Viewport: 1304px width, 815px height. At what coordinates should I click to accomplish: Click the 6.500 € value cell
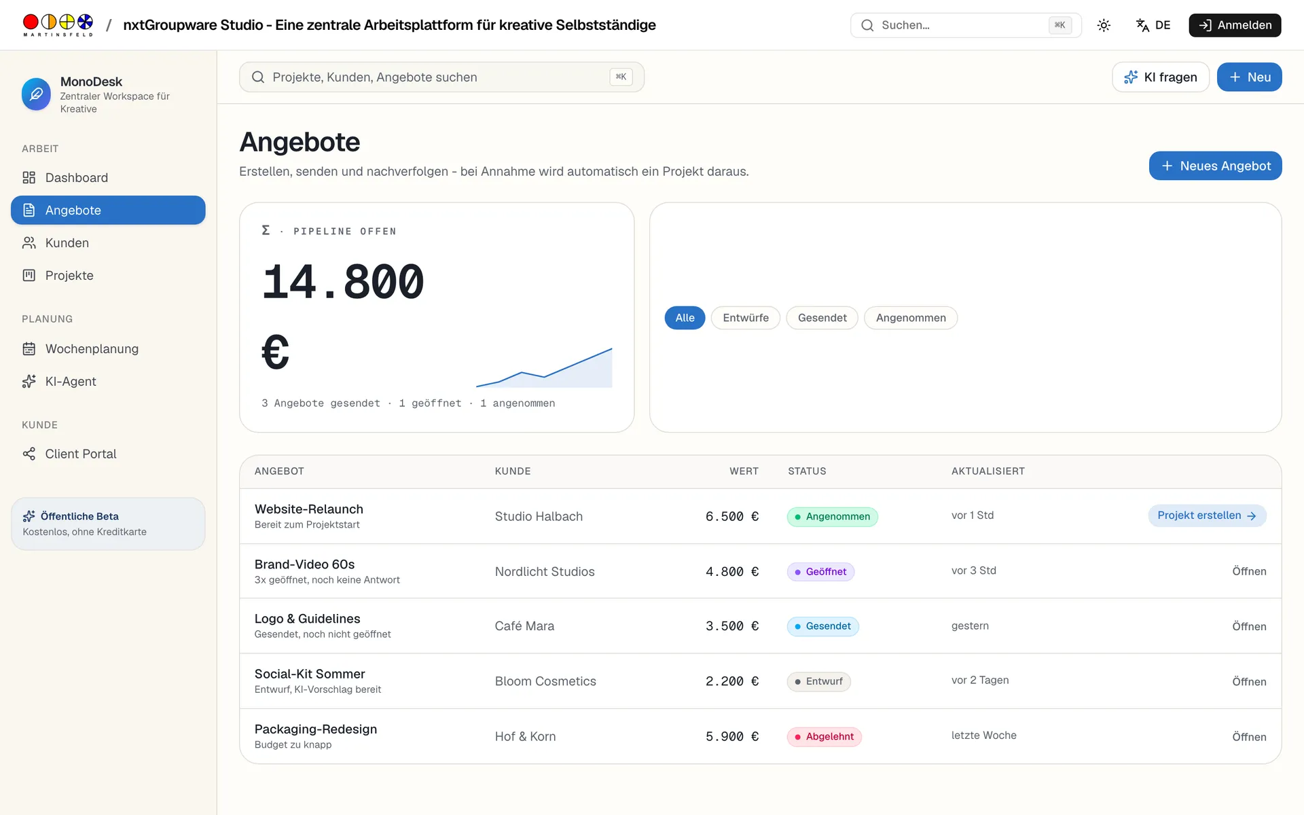tap(731, 516)
